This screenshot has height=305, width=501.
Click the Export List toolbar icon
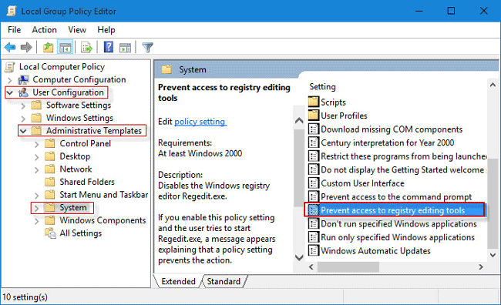(x=86, y=48)
